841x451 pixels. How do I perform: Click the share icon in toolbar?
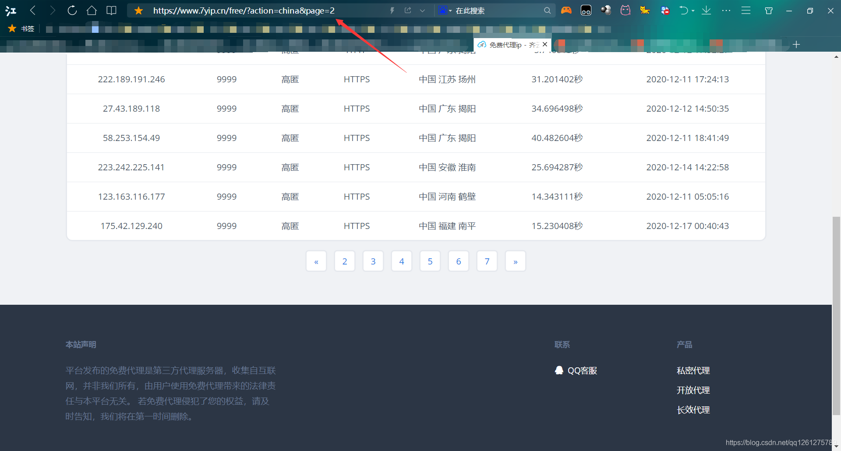coord(408,10)
